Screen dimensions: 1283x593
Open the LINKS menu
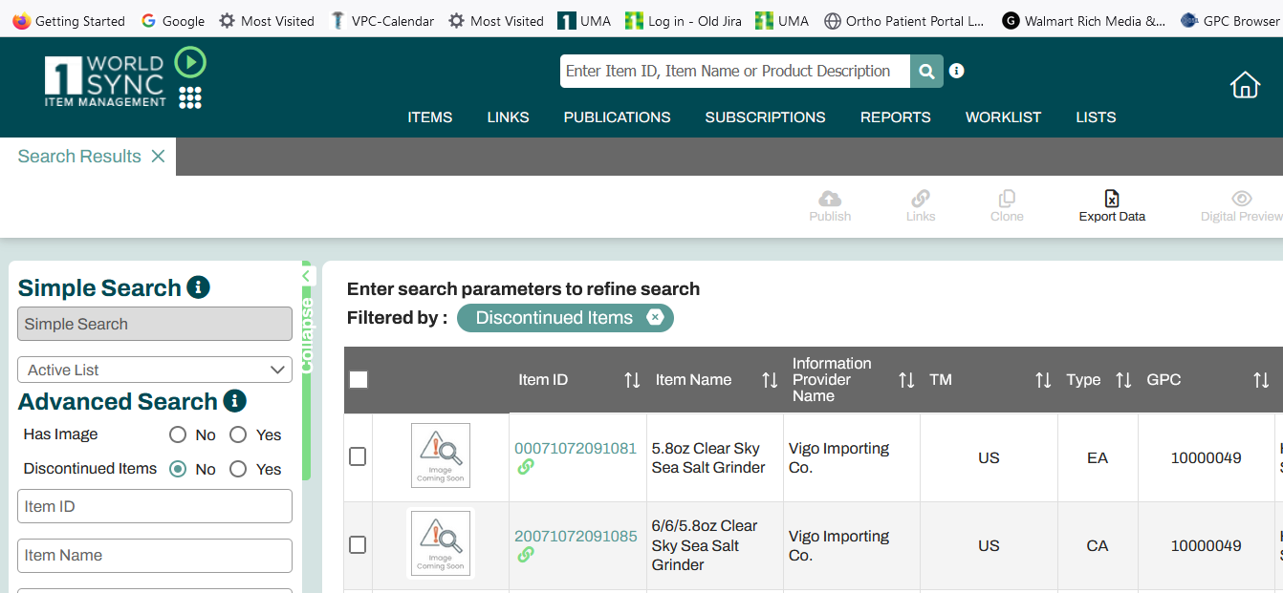pyautogui.click(x=508, y=117)
